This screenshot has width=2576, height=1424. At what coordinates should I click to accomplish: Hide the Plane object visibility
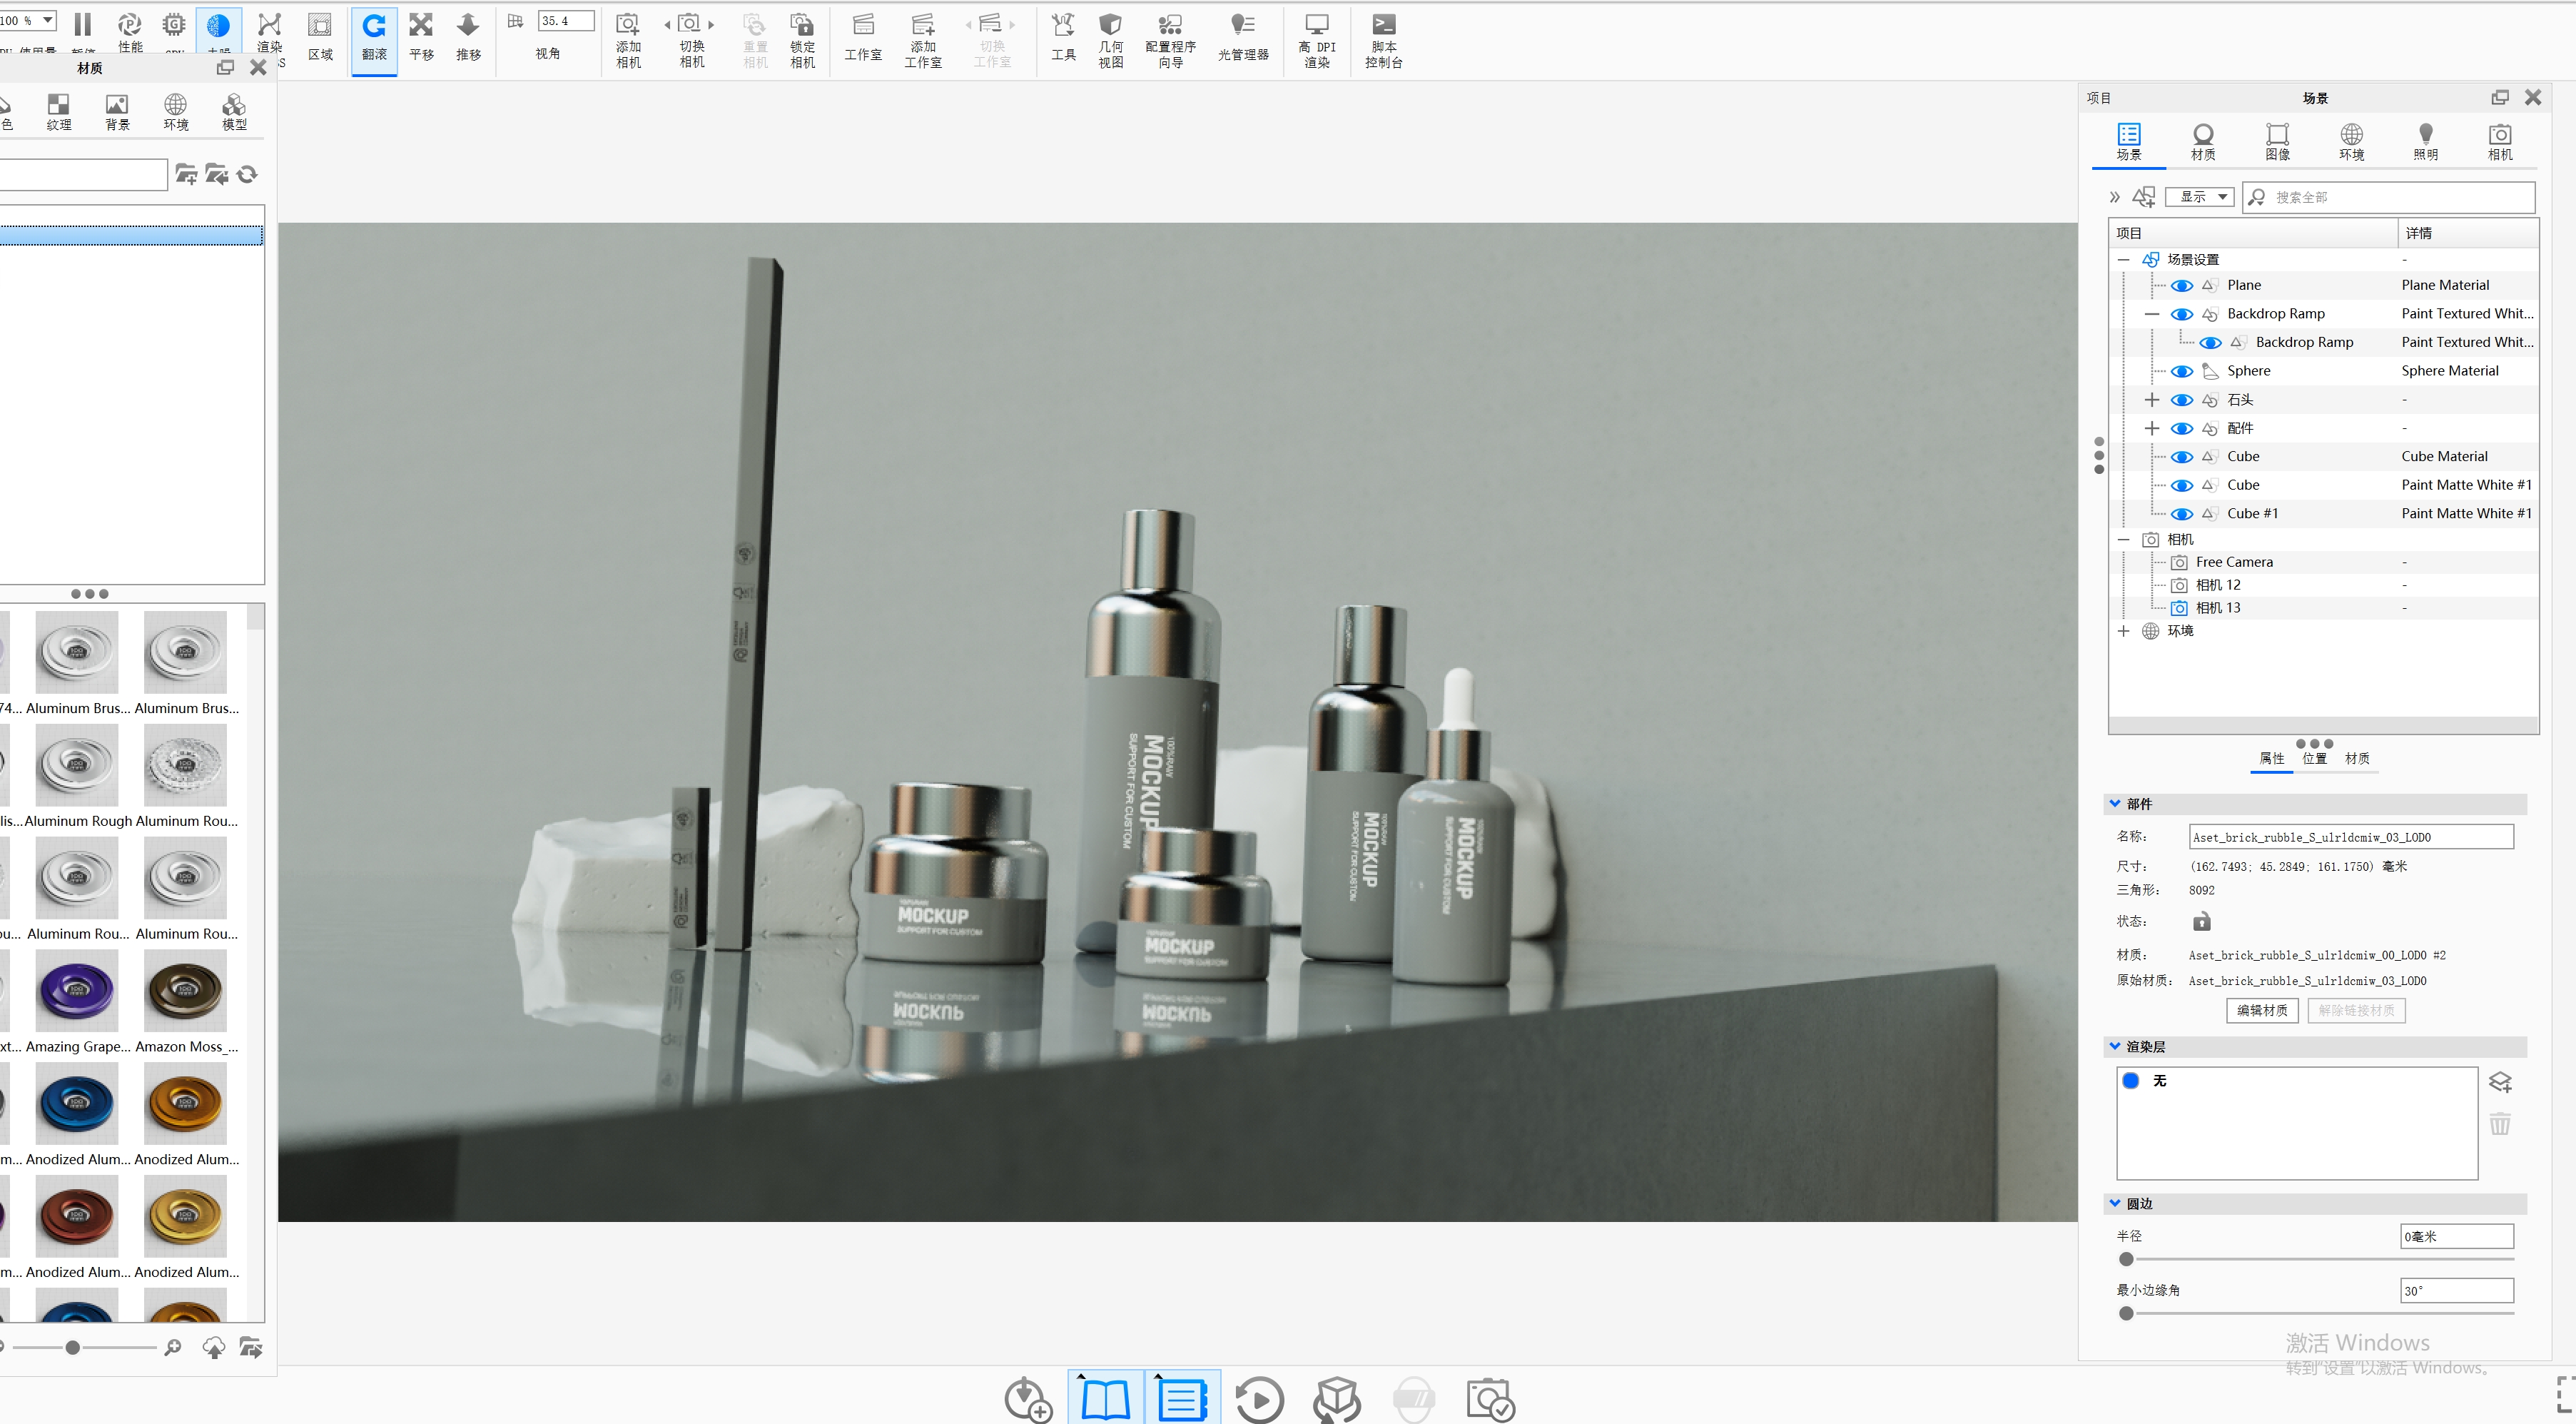tap(2181, 286)
